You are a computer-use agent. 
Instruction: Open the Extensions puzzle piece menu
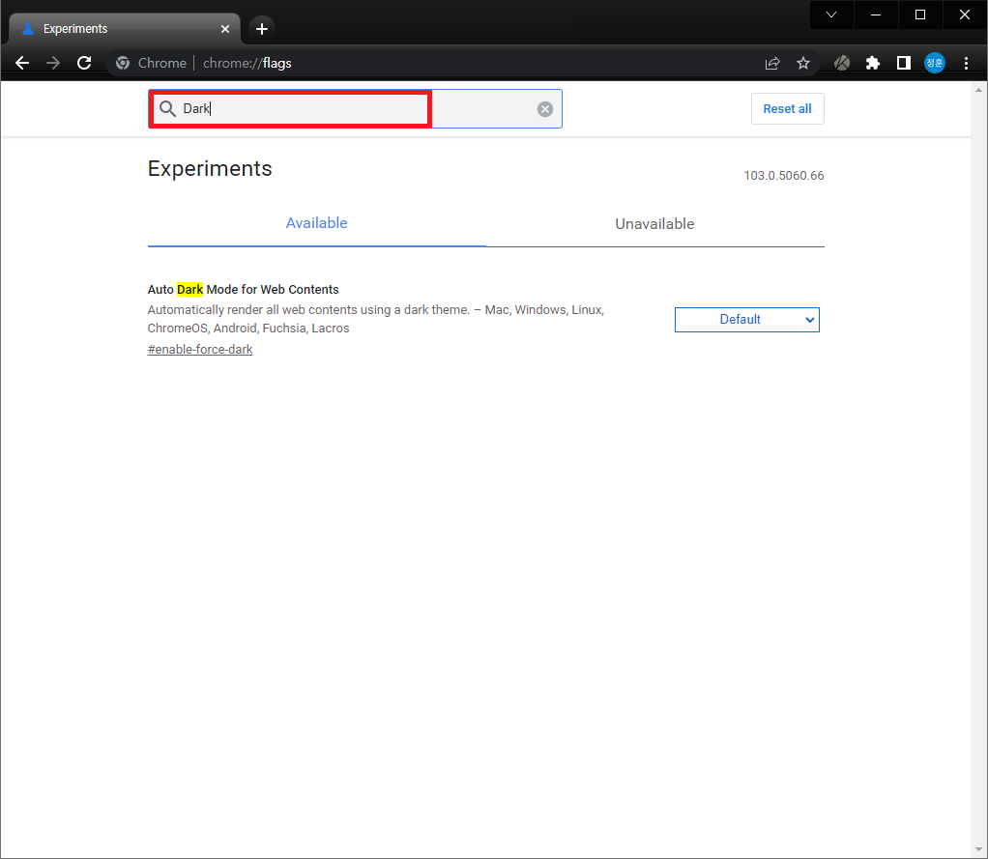pos(873,63)
